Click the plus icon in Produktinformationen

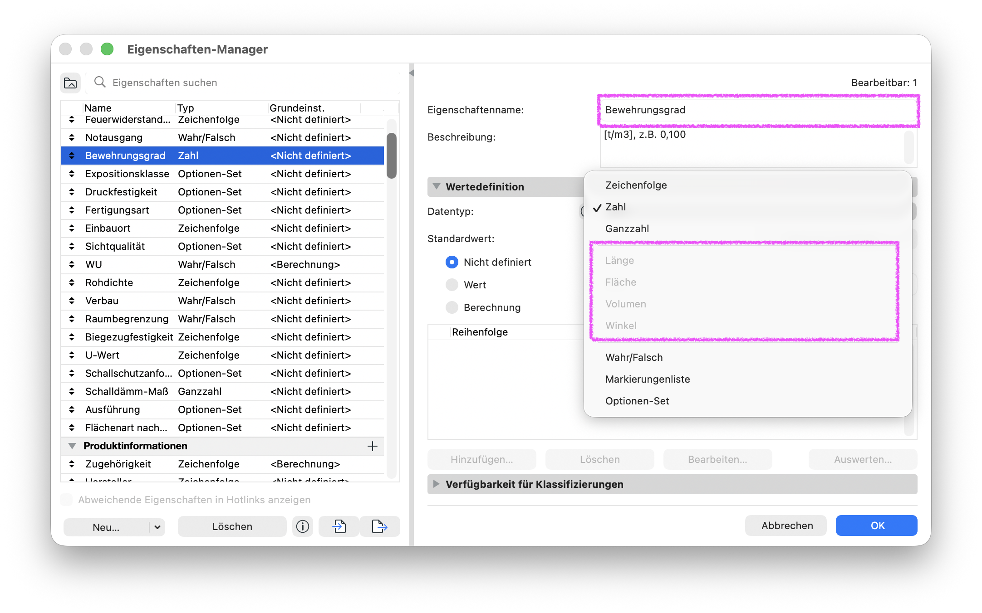[x=373, y=446]
